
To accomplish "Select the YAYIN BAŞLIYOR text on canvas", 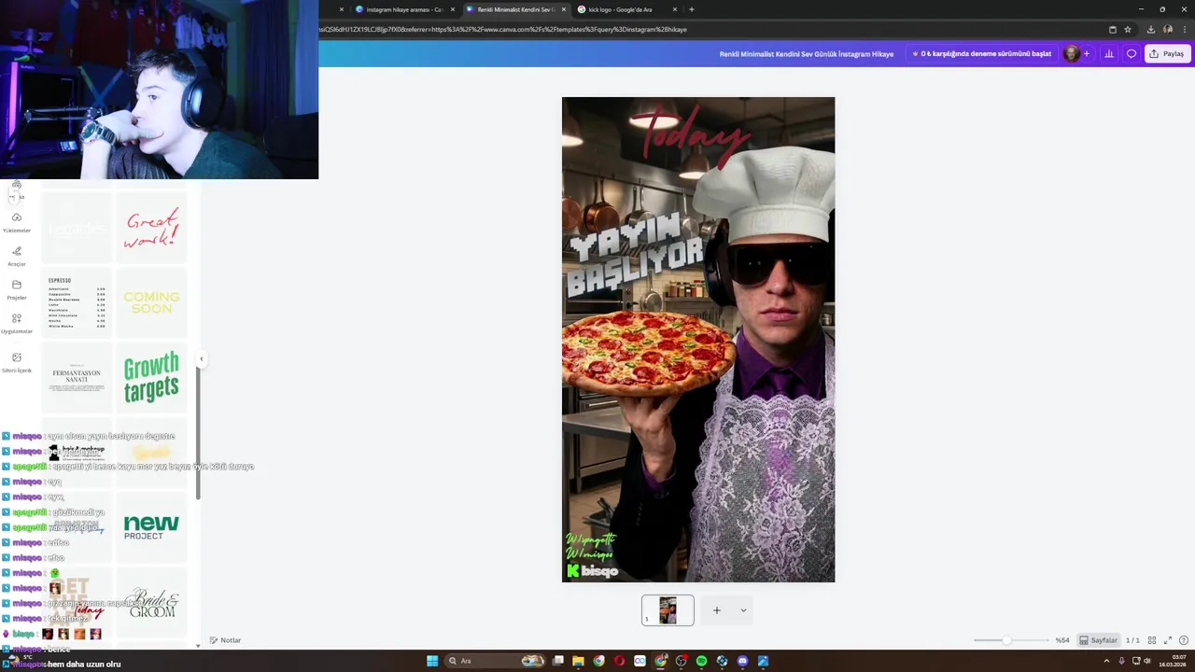I will coord(637,255).
